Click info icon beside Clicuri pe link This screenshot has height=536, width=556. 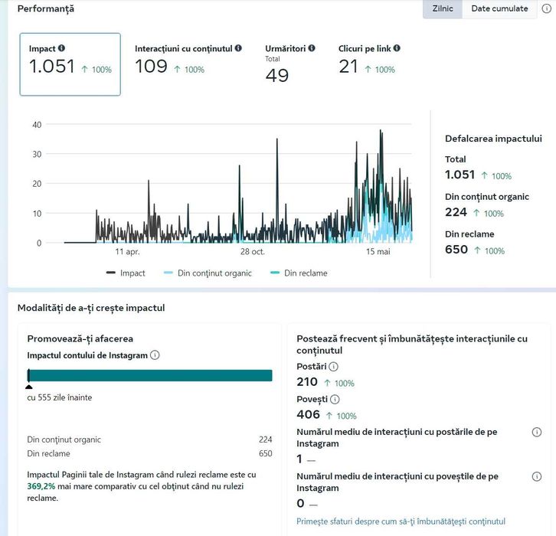(x=397, y=48)
